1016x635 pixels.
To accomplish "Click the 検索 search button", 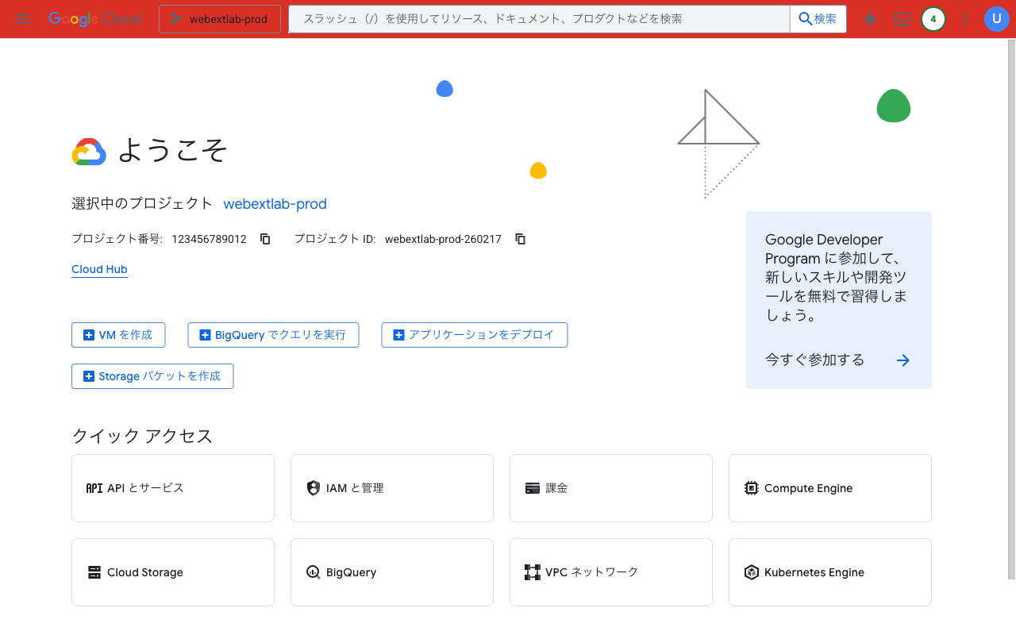I will click(x=818, y=18).
